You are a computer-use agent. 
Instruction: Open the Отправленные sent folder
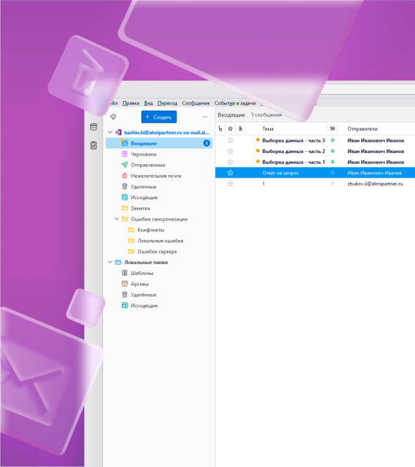[x=147, y=165]
